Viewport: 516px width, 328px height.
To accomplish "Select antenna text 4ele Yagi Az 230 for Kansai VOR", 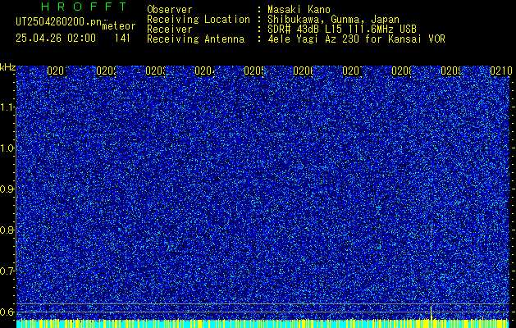I will (x=356, y=39).
